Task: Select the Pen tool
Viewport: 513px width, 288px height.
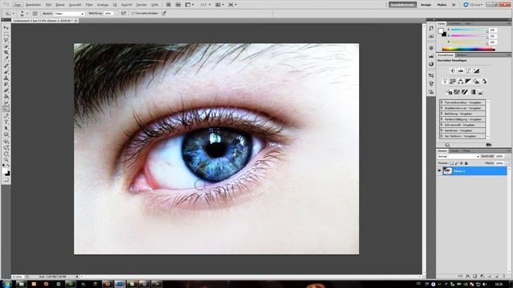Action: [x=6, y=115]
